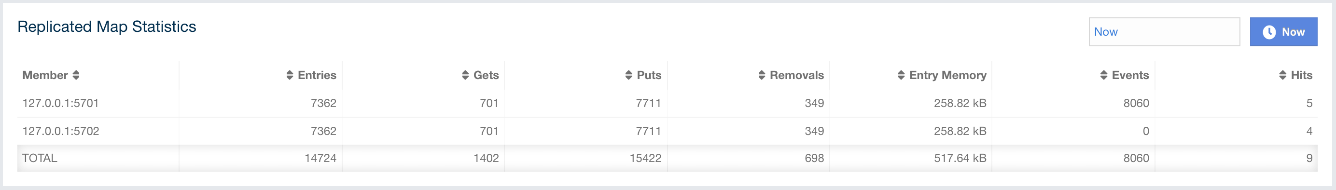Click the Events sort arrows icon

[x=1104, y=75]
